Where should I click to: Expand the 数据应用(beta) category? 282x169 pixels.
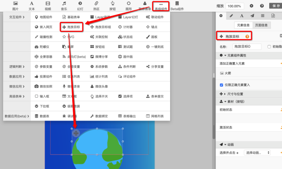point(17,116)
